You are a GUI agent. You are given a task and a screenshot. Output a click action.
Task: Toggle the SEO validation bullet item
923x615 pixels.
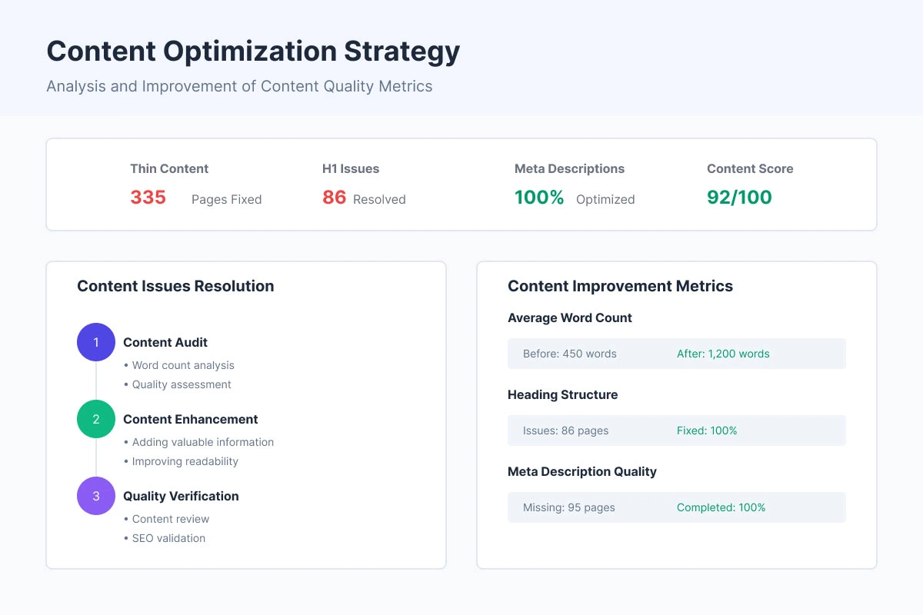167,538
